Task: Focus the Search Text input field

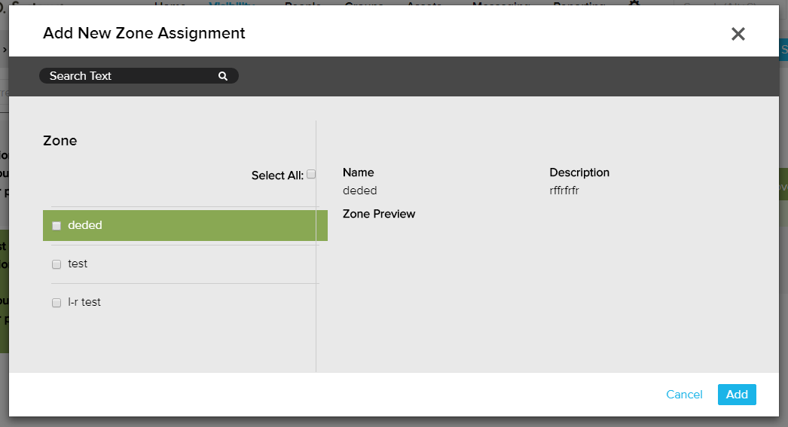Action: click(x=128, y=76)
